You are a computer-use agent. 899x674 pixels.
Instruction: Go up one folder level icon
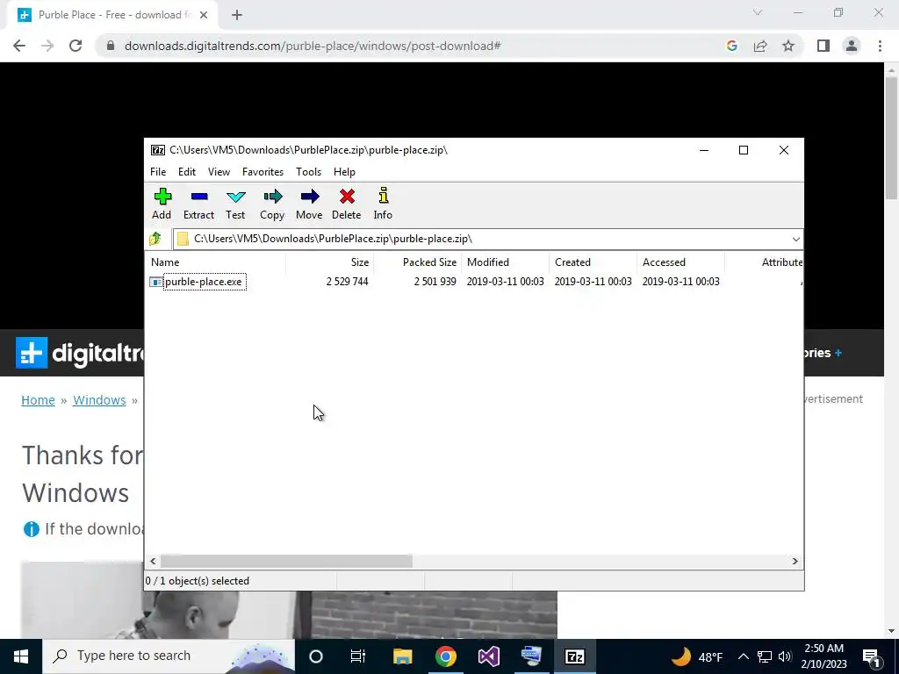pyautogui.click(x=155, y=239)
